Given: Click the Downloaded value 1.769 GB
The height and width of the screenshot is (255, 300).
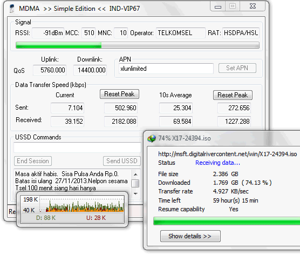Looking at the screenshot, I should point(242,183).
